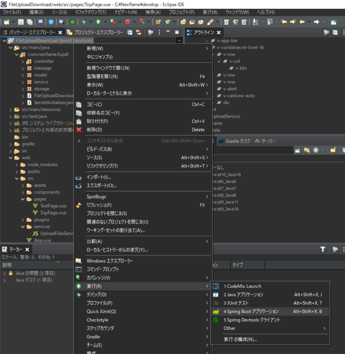Click Run Configurations entry in submenu
This screenshot has width=345, height=354.
pyautogui.click(x=240, y=339)
